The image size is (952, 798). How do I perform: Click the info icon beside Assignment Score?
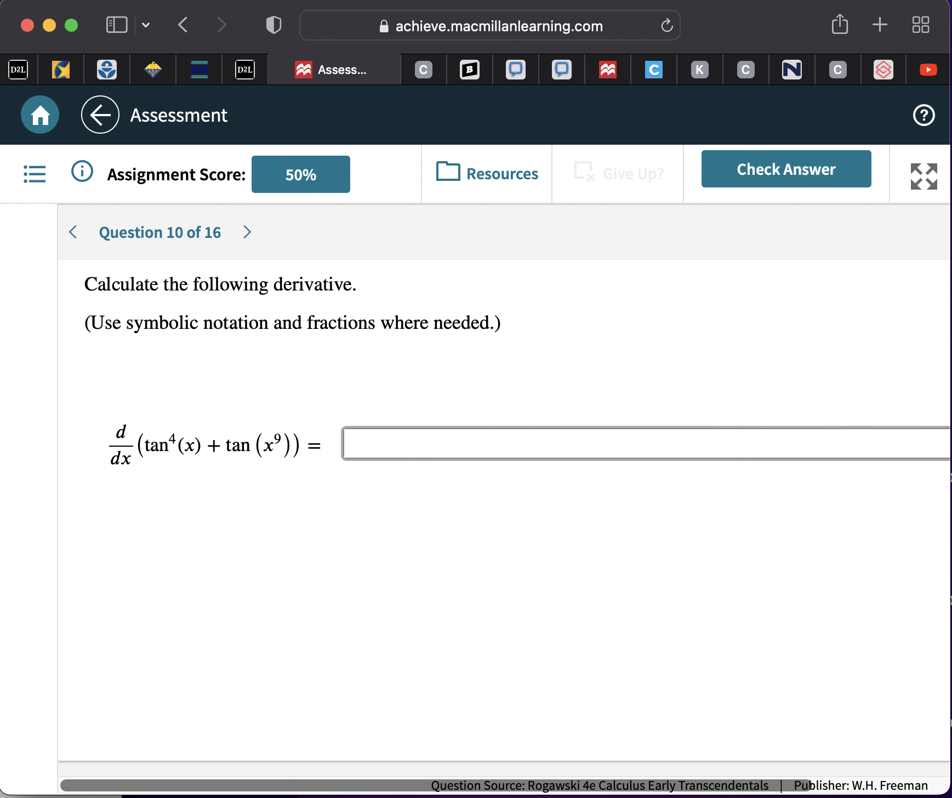pyautogui.click(x=81, y=170)
